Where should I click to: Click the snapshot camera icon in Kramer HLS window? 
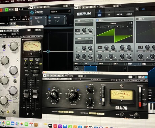pyautogui.click(x=29, y=30)
